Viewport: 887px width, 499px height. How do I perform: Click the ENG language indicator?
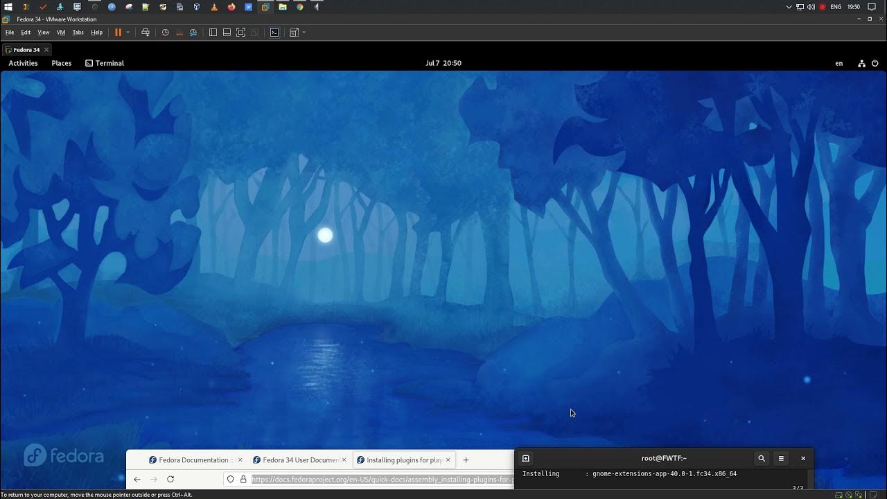point(836,7)
